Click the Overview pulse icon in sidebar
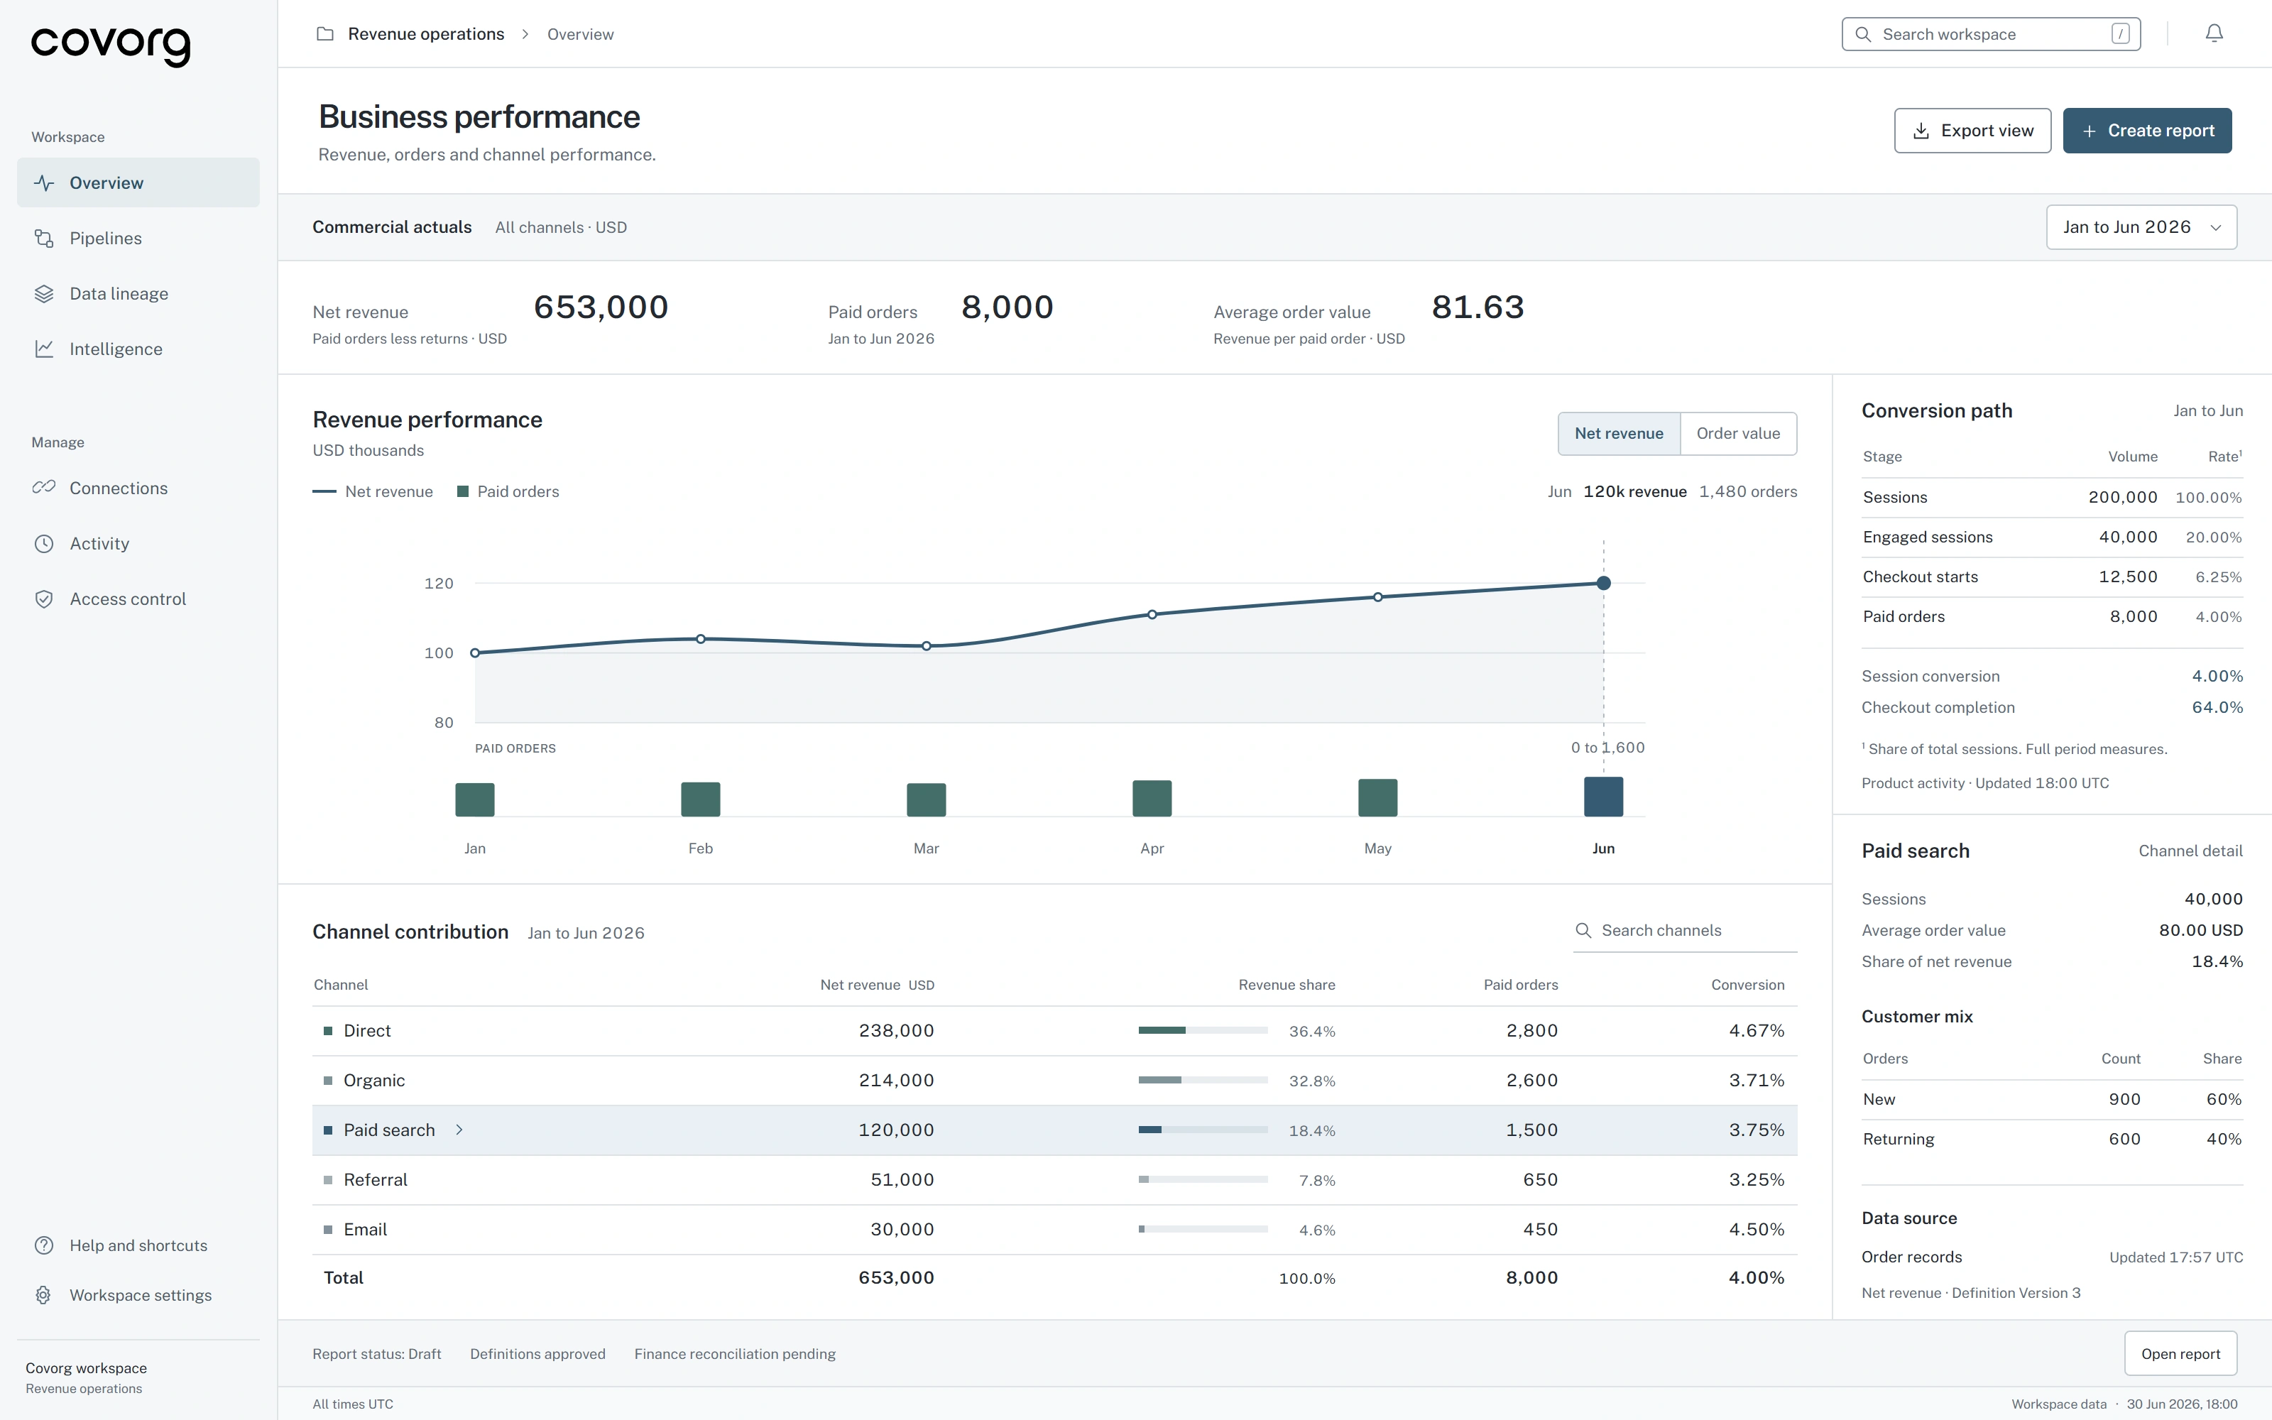2272x1420 pixels. click(44, 183)
